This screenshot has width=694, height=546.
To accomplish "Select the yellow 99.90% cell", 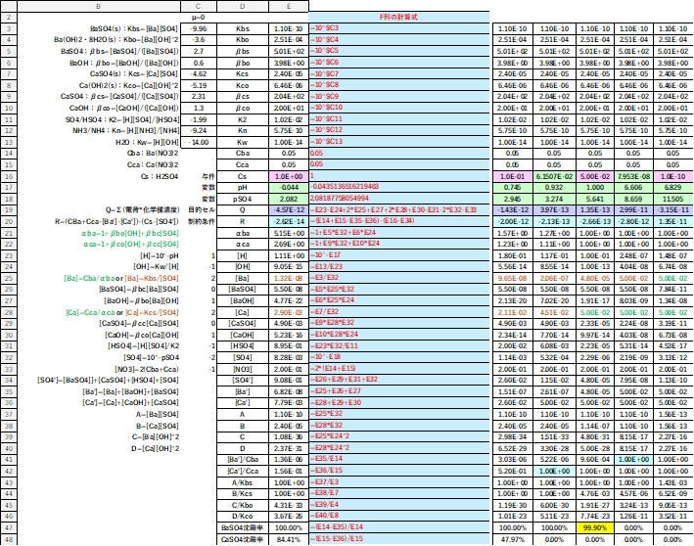I will [595, 527].
